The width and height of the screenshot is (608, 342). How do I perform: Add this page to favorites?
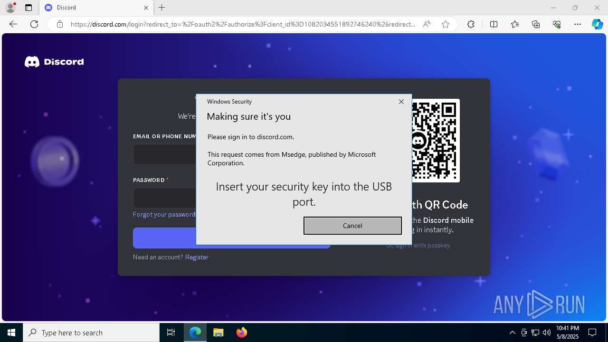point(446,24)
